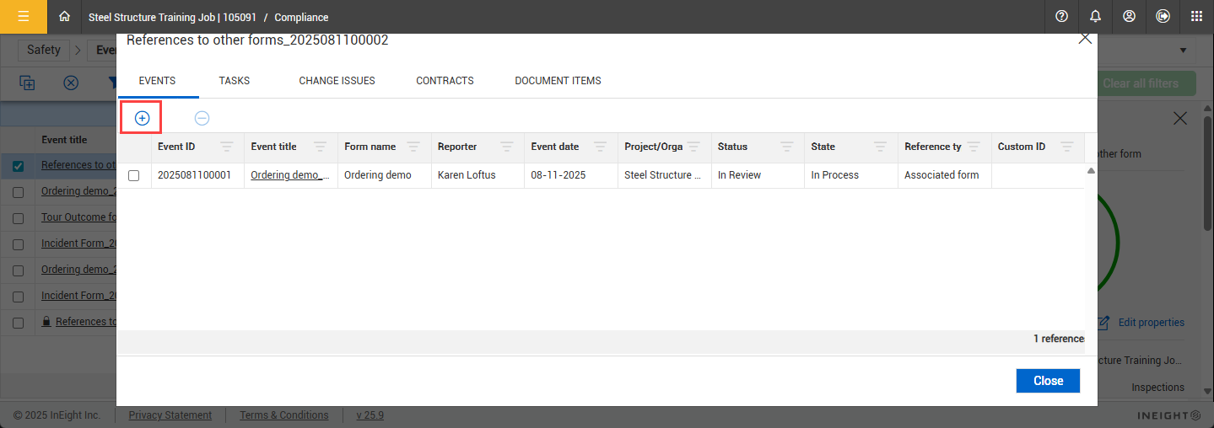The width and height of the screenshot is (1214, 428).
Task: Open Project/Organization column filter menu
Action: click(693, 147)
